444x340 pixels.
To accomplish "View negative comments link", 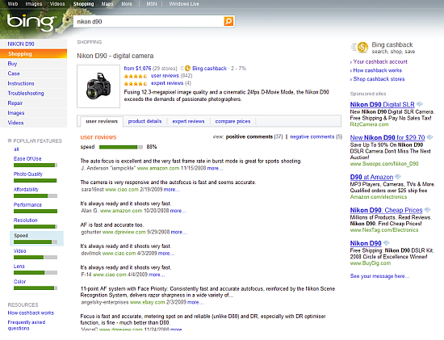I will pyautogui.click(x=312, y=136).
